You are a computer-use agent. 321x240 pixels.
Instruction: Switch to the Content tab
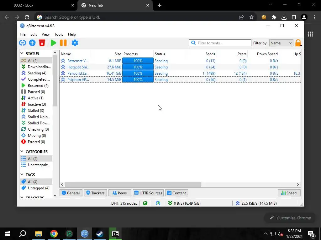(177, 193)
